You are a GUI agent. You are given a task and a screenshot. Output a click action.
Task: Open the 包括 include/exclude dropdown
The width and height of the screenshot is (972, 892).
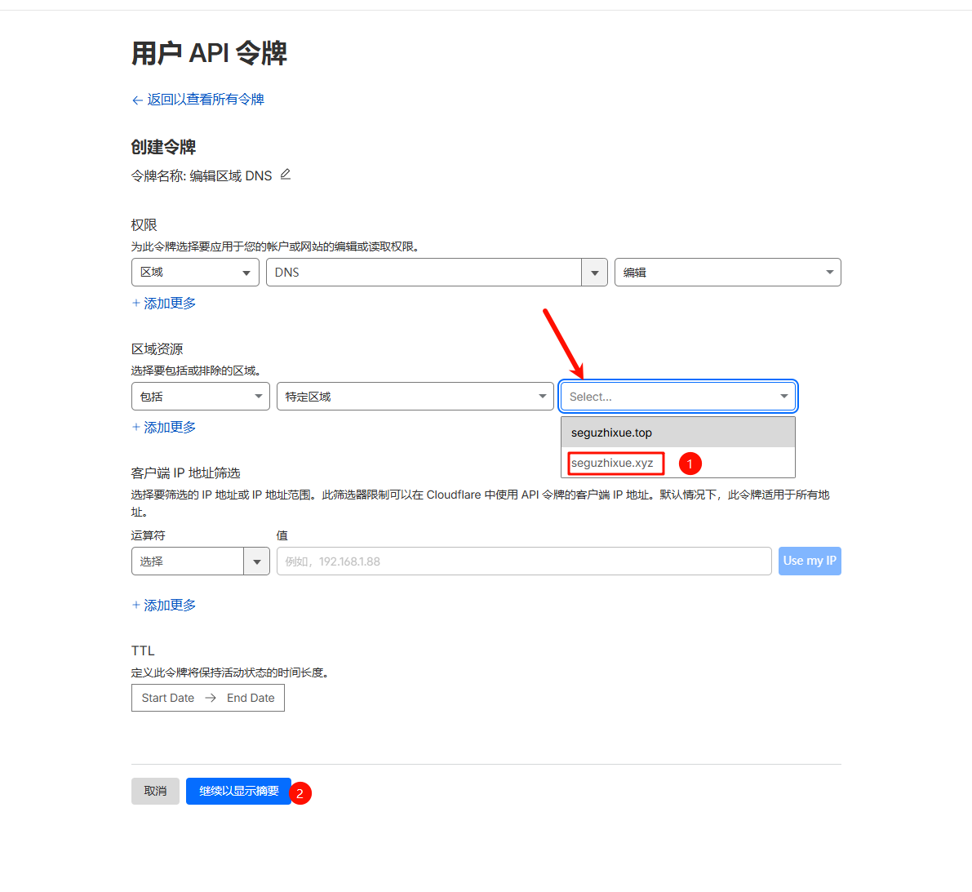coord(200,397)
